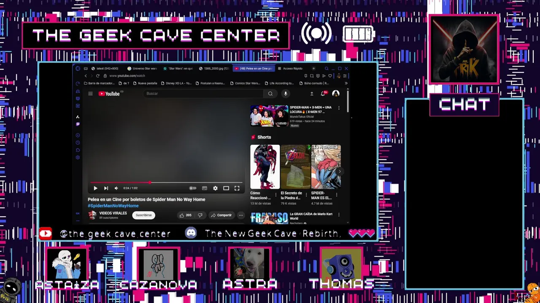The width and height of the screenshot is (540, 303).
Task: Show next Shorts with arrow chevron
Action: click(x=340, y=171)
